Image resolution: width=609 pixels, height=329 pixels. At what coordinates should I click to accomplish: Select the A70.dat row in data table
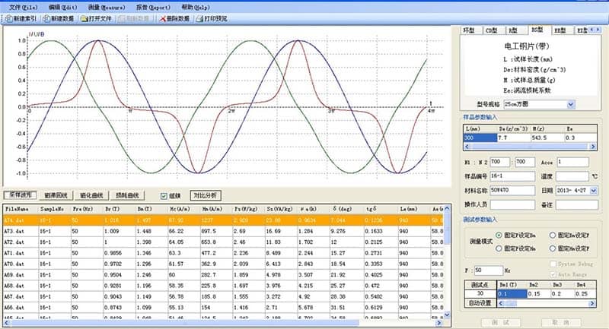click(x=223, y=264)
